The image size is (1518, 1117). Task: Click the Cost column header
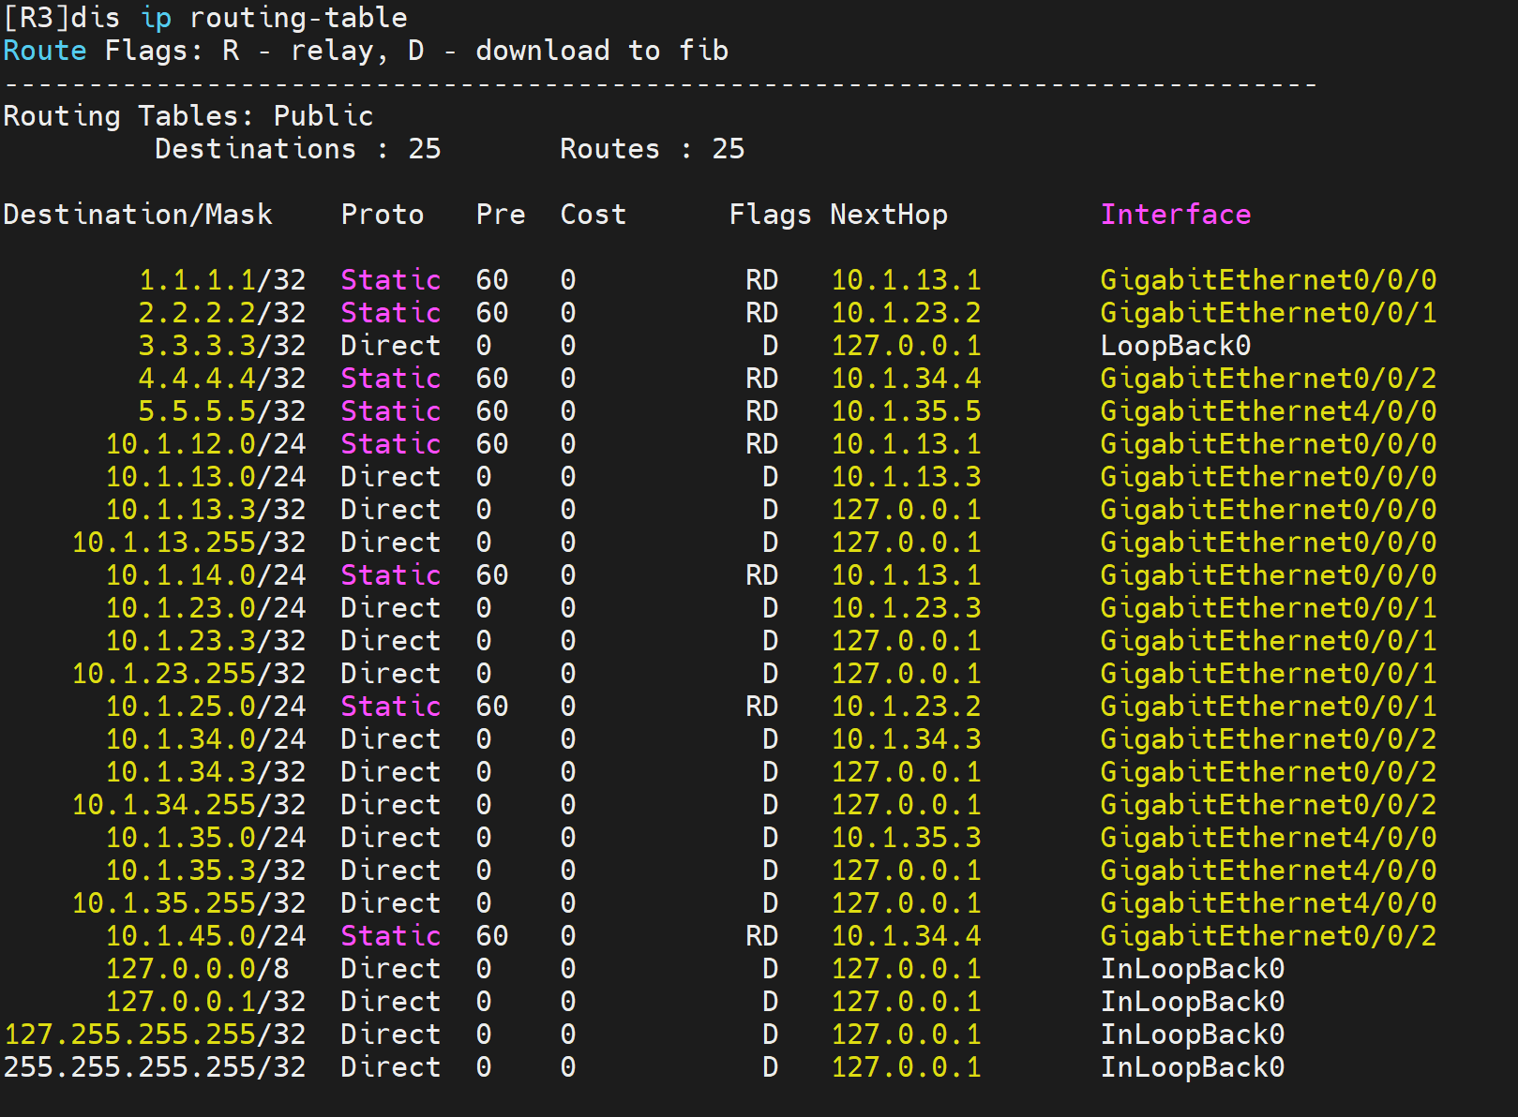pyautogui.click(x=593, y=215)
